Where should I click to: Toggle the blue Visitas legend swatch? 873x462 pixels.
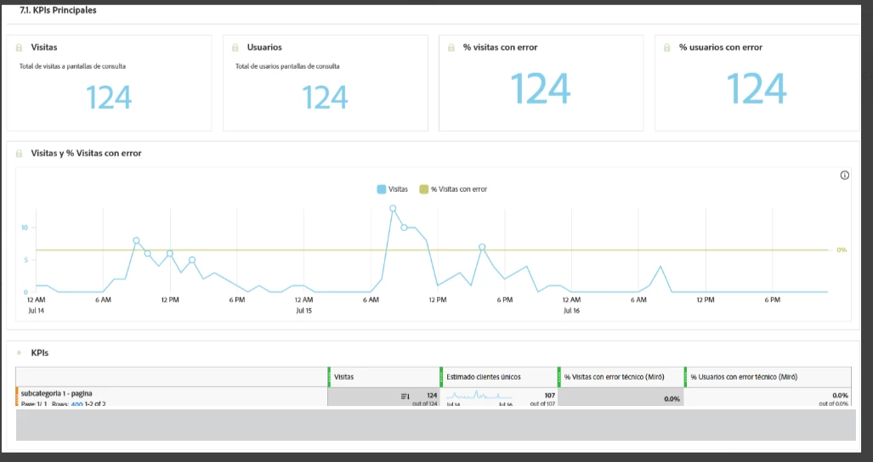pyautogui.click(x=382, y=189)
